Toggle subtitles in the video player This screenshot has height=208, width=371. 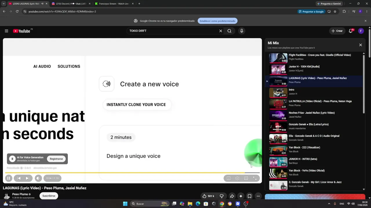coord(229,178)
